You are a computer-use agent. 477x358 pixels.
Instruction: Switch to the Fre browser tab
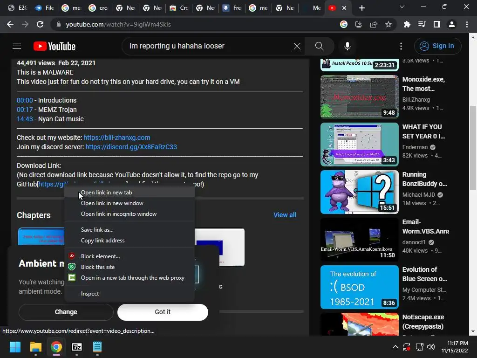pos(232,8)
